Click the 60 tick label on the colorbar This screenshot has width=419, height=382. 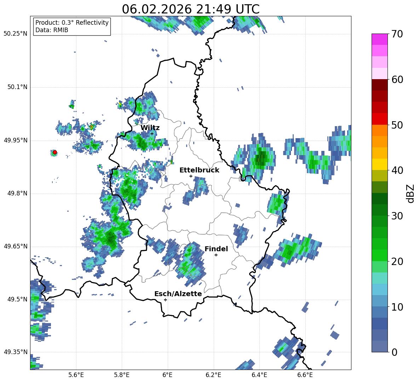pyautogui.click(x=397, y=80)
